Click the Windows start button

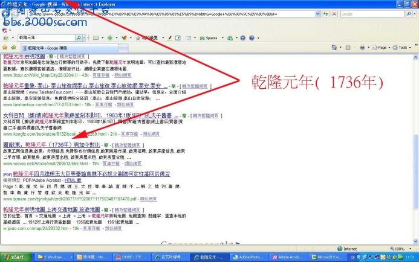coord(15,257)
